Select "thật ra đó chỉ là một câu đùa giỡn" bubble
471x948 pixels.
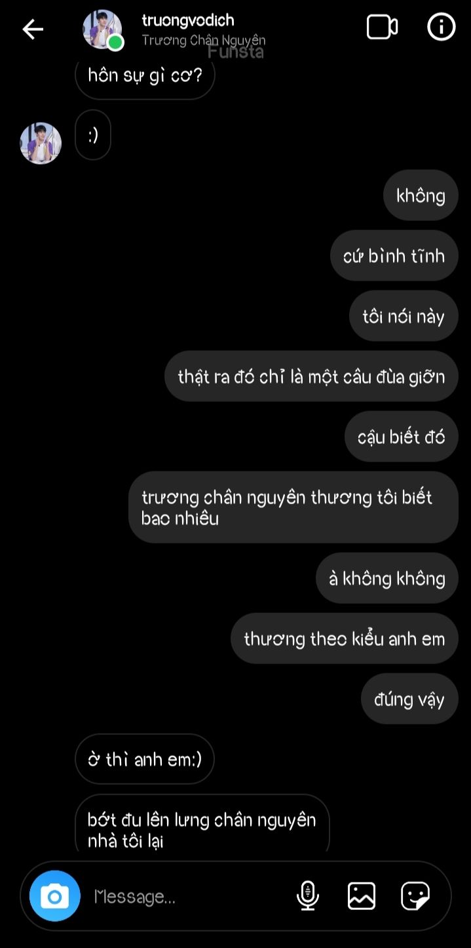tap(311, 376)
